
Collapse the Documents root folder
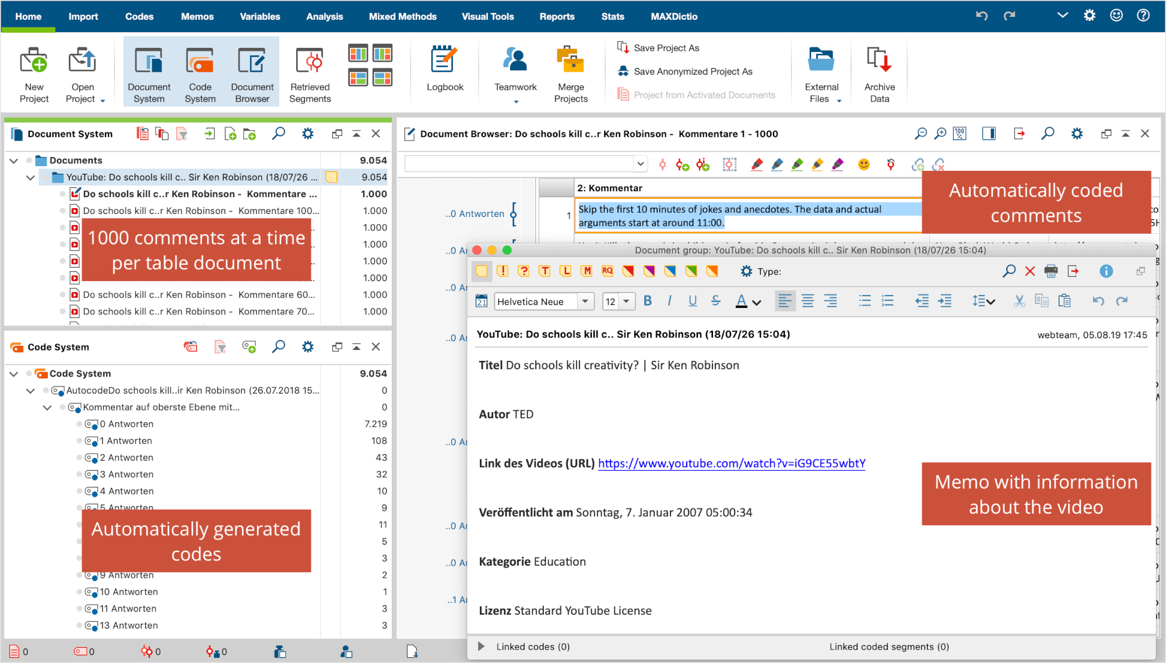(14, 160)
